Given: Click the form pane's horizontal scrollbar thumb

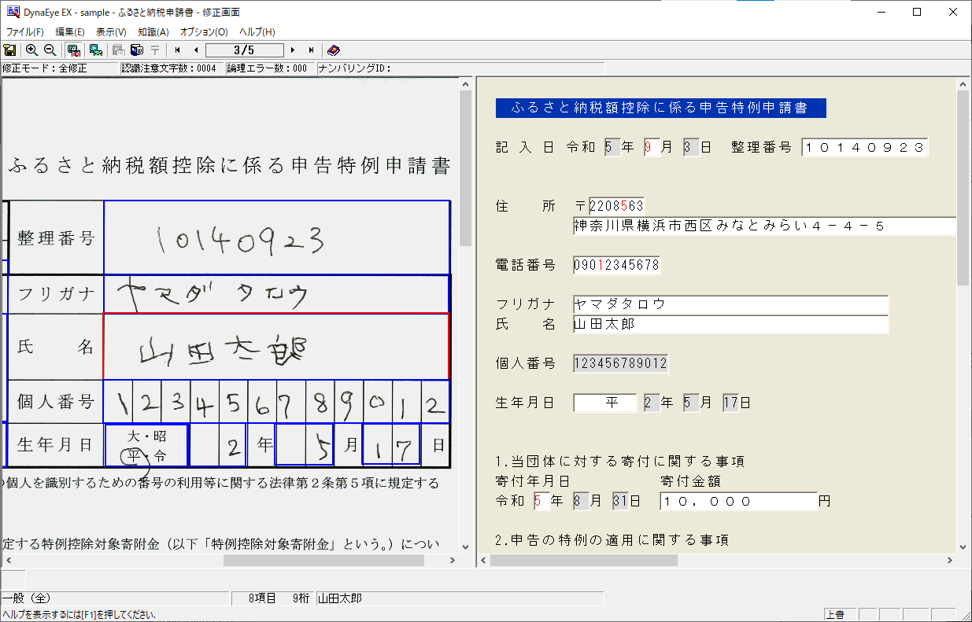Looking at the screenshot, I should click(x=583, y=561).
